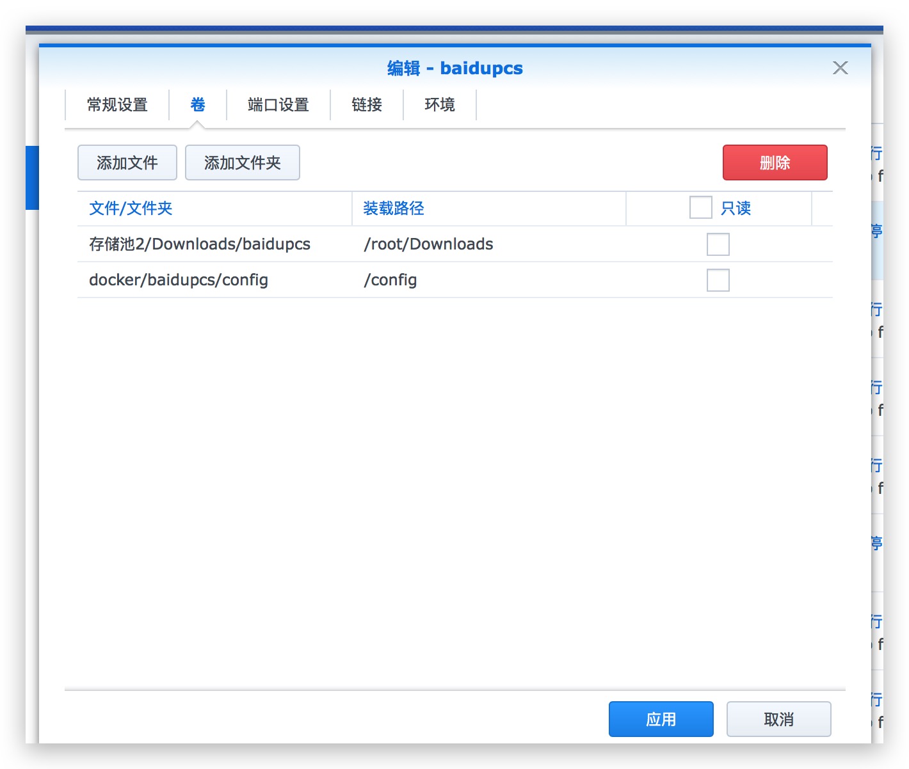Close the 编辑 - baidupcs dialog
This screenshot has width=909, height=769.
(x=840, y=68)
